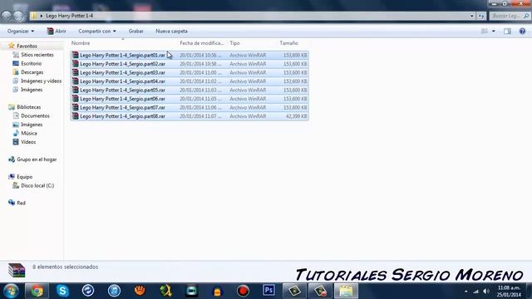Click the iTunes taskbar icon
Image resolution: width=532 pixels, height=299 pixels.
[115, 291]
